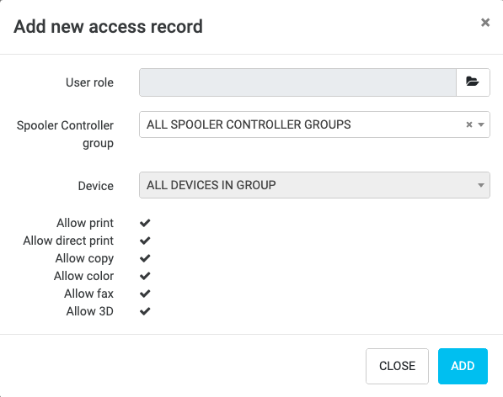Click the Allow fax label text
Image resolution: width=503 pixels, height=397 pixels.
coord(88,294)
